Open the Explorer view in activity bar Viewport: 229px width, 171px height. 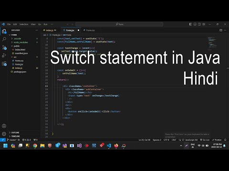pyautogui.click(x=4, y=31)
